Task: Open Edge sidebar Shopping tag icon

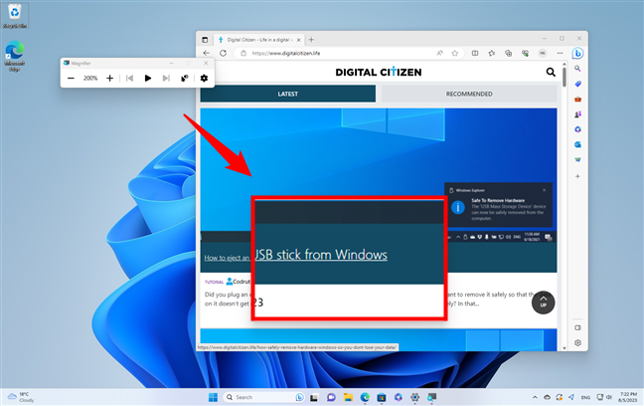Action: pos(577,84)
